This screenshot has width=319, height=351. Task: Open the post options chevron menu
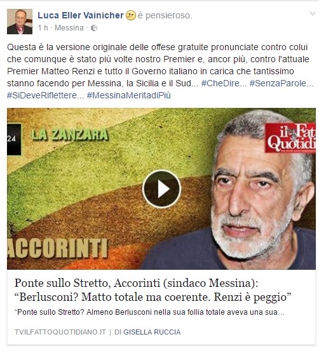[x=312, y=14]
